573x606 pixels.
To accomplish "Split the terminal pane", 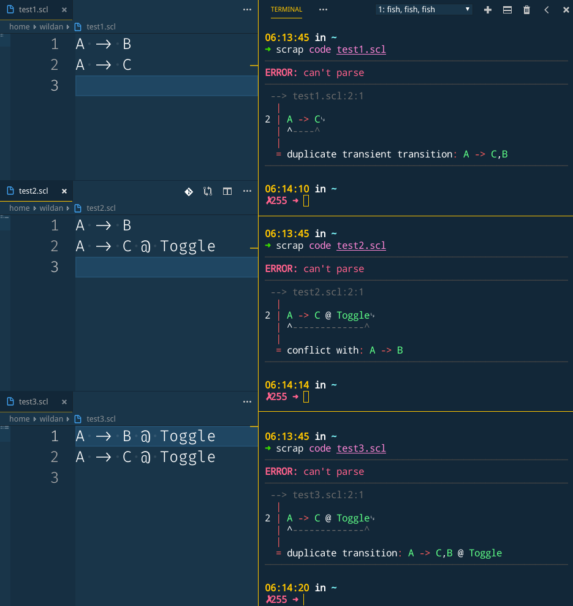I will (507, 10).
